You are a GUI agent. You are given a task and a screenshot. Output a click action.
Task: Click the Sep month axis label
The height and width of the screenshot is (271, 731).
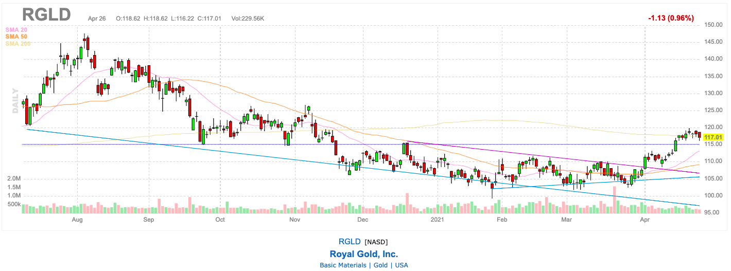(x=149, y=220)
